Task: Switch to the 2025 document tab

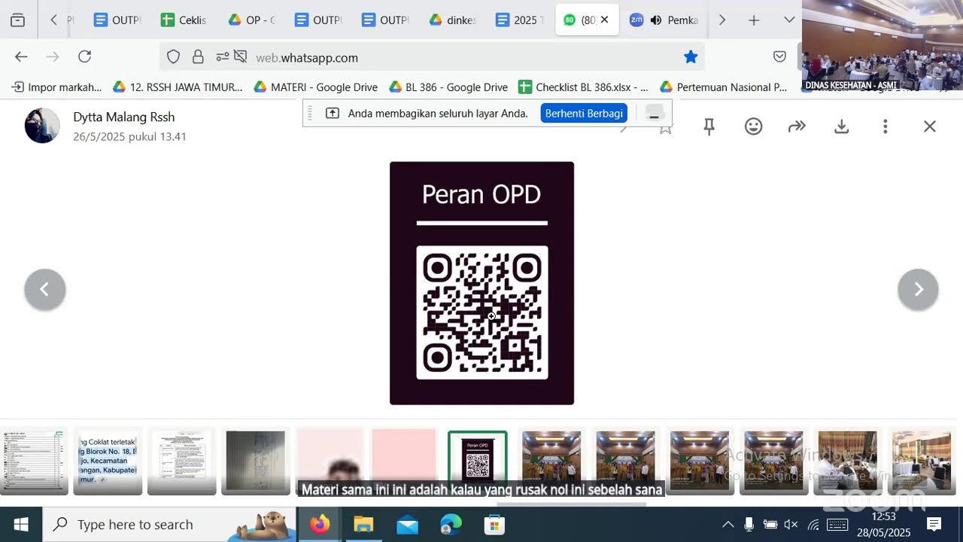Action: (518, 20)
